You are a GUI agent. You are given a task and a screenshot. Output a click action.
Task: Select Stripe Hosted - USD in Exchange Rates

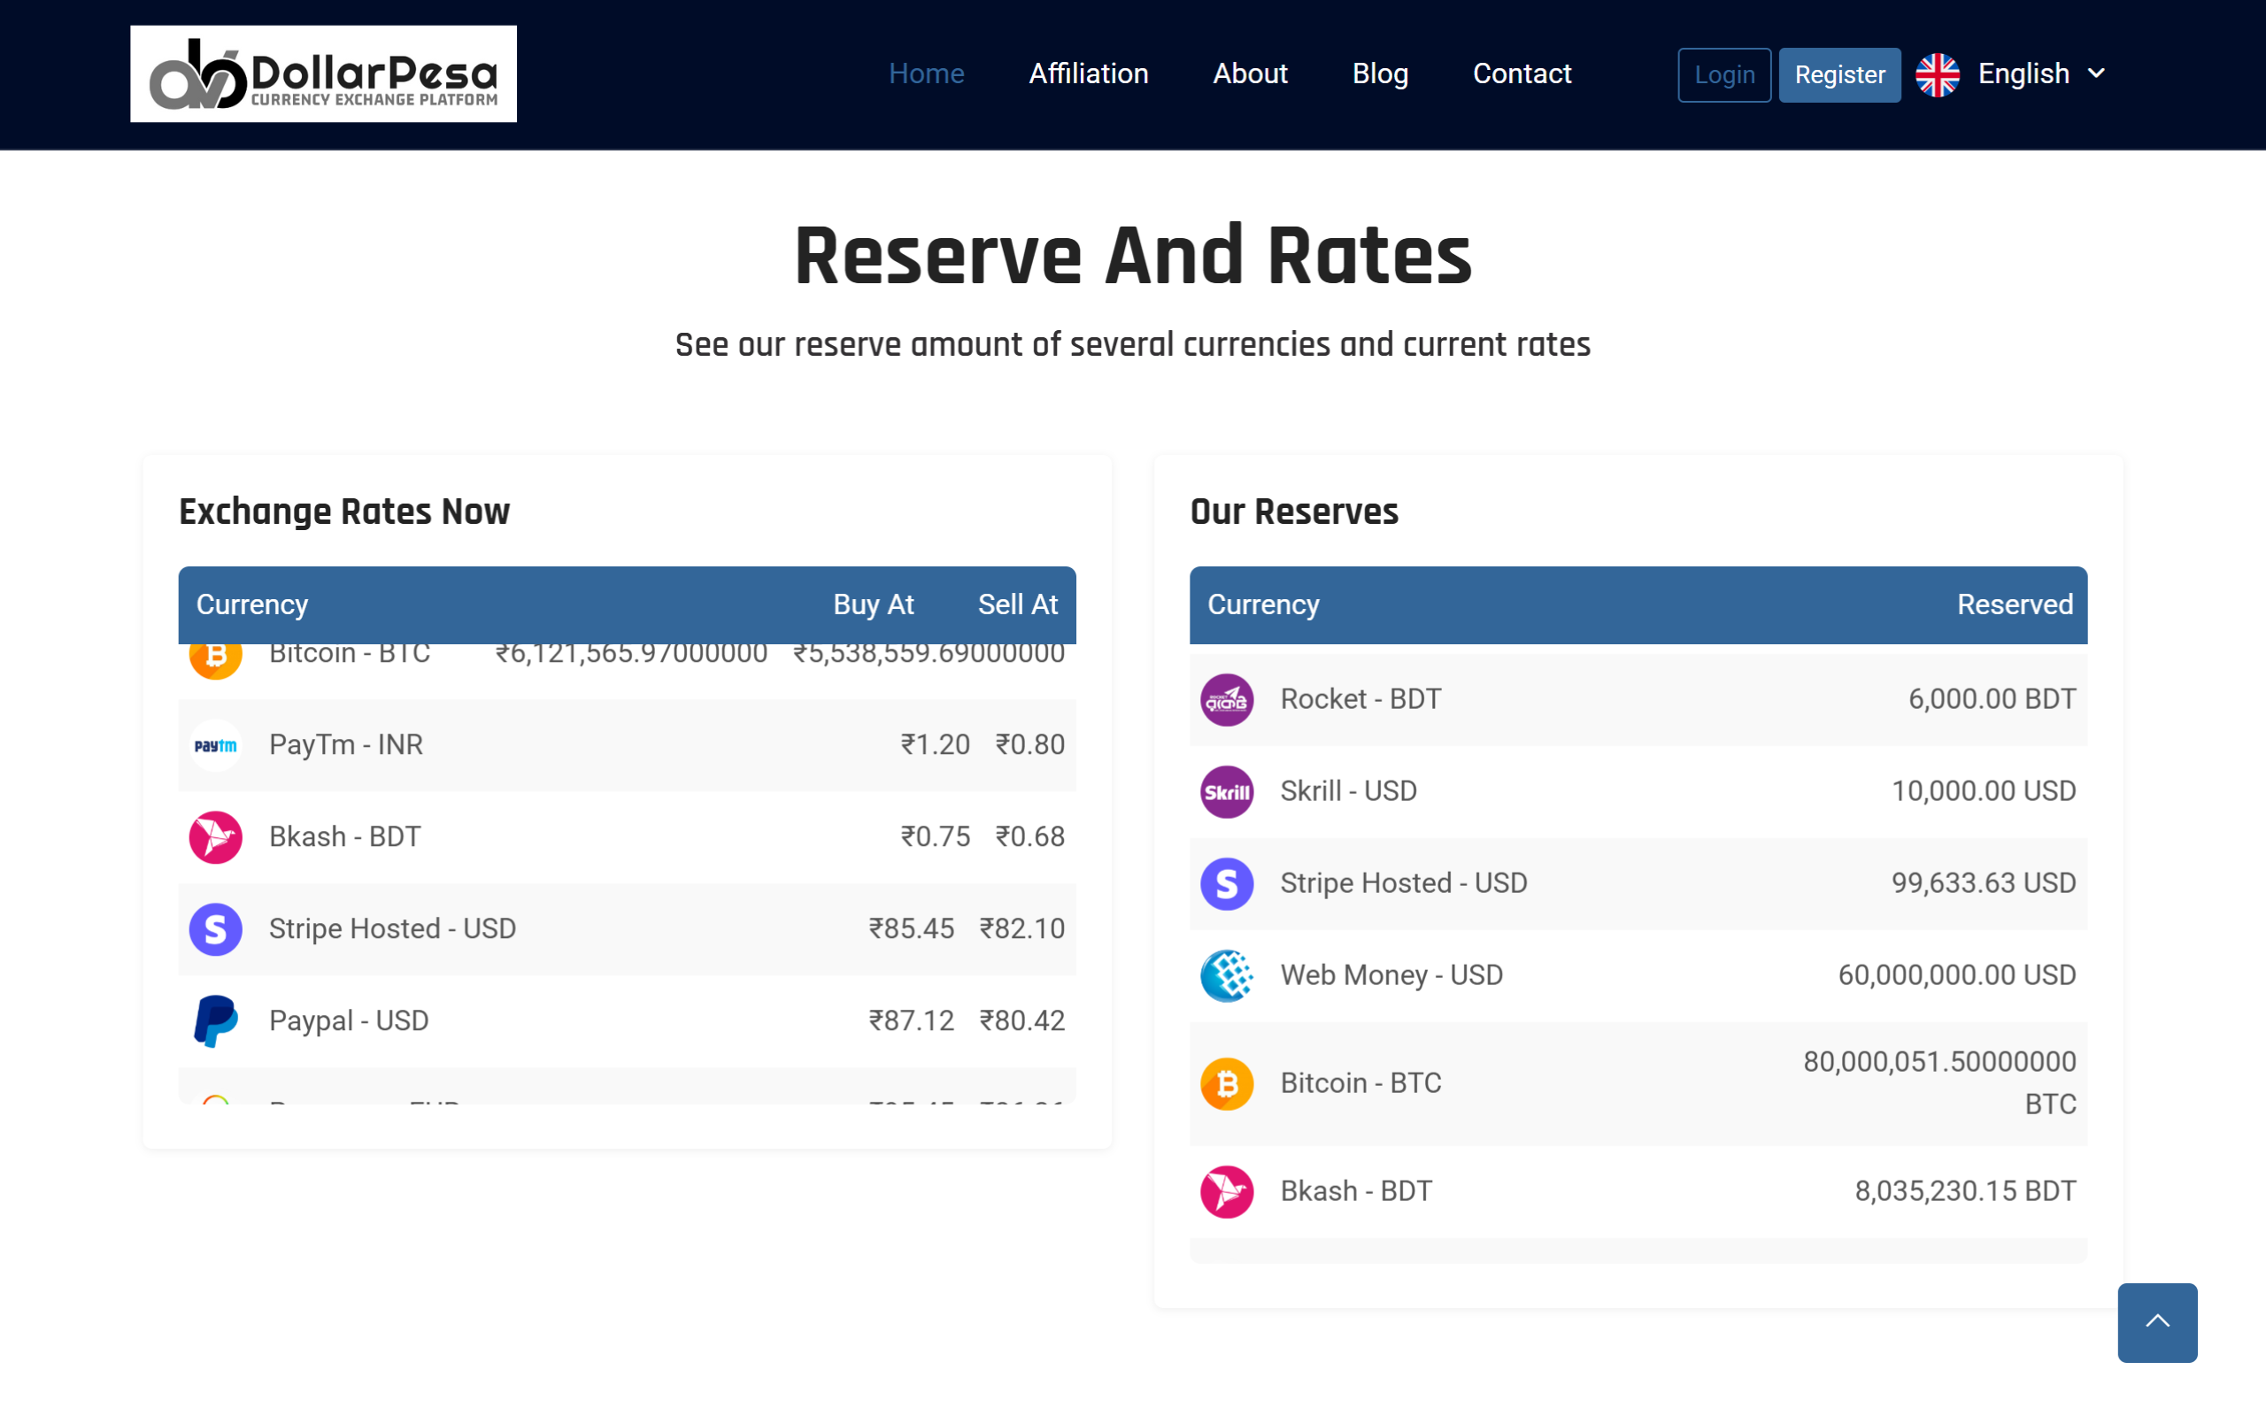392,929
